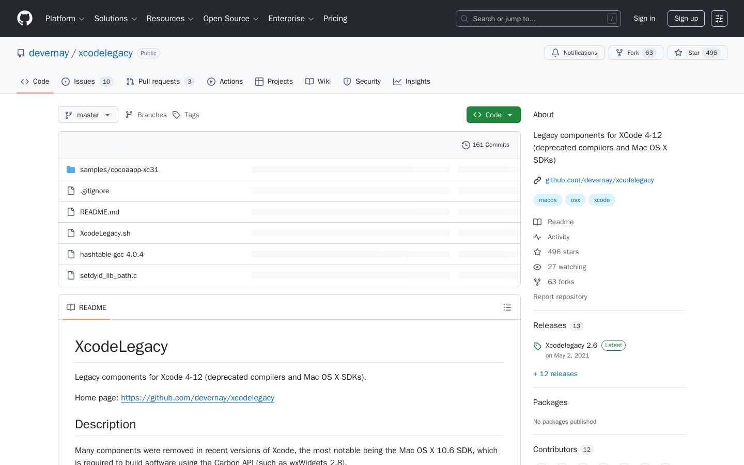
Task: Click the macos topic tag
Action: [x=548, y=200]
